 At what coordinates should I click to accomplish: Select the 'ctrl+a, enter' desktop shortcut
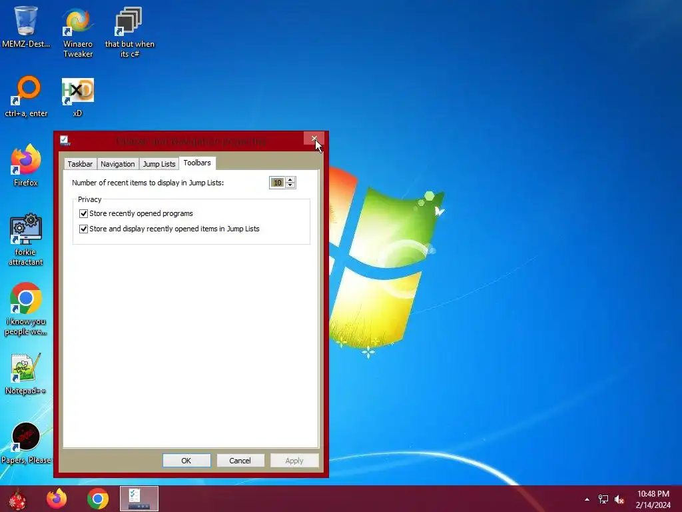point(26,97)
